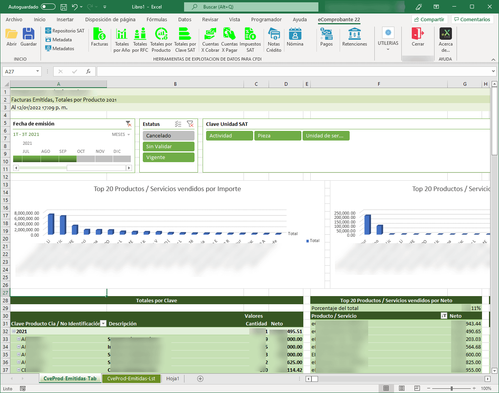Add a new sheet with plus icon
Screen dimensions: 499x393
[x=200, y=379]
